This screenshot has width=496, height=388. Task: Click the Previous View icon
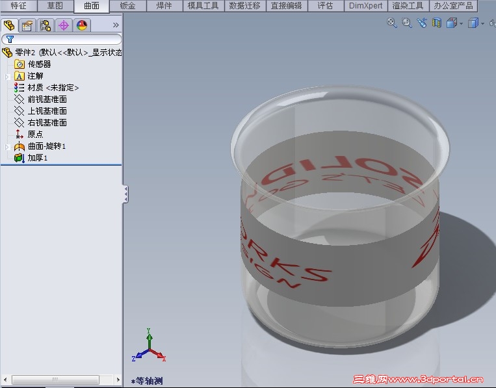[422, 23]
